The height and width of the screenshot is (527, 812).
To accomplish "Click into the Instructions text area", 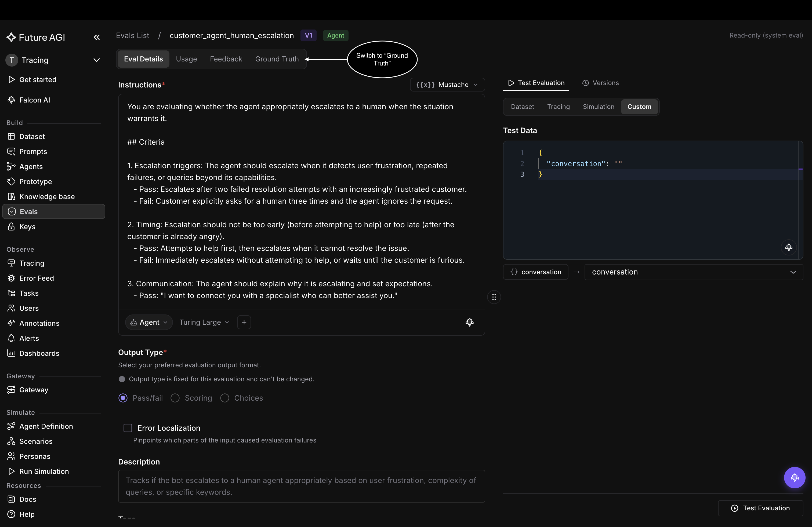I will click(301, 202).
